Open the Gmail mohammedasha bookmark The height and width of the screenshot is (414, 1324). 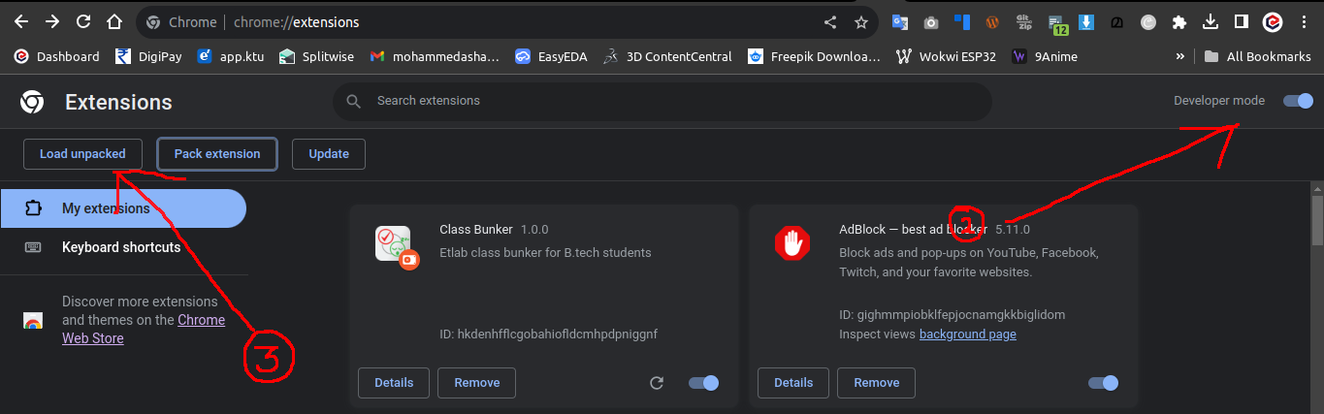pos(435,56)
